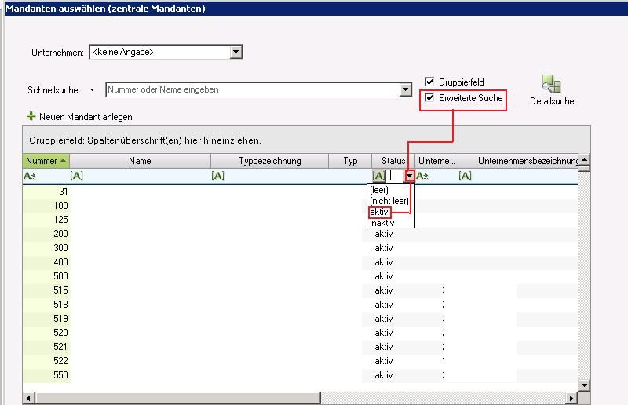The image size is (628, 405).
Task: Click the Gruppierfeld grouping area text
Action: (145, 140)
